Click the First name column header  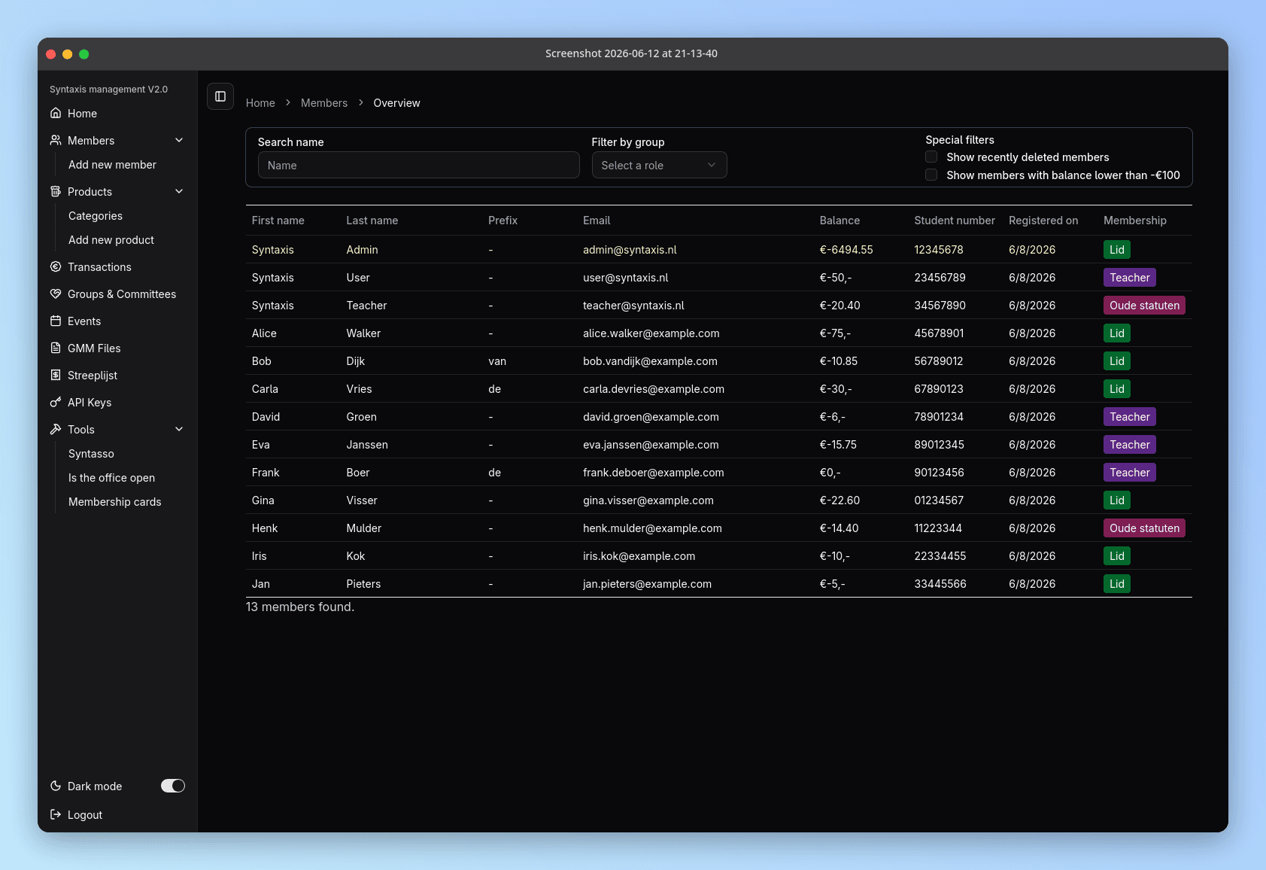pyautogui.click(x=278, y=220)
